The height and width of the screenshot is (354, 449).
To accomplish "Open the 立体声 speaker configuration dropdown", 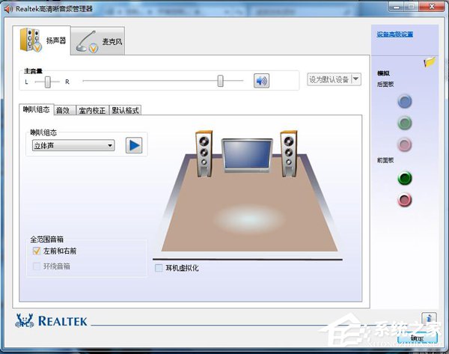I will 73,145.
